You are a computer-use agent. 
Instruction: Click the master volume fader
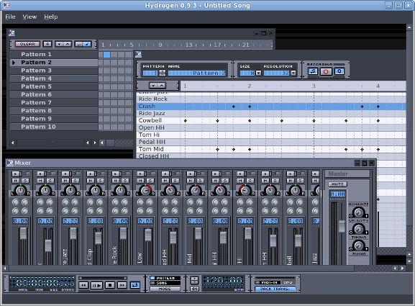click(342, 226)
